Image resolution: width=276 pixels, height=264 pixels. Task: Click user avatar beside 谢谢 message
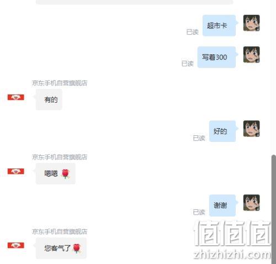coord(251,203)
